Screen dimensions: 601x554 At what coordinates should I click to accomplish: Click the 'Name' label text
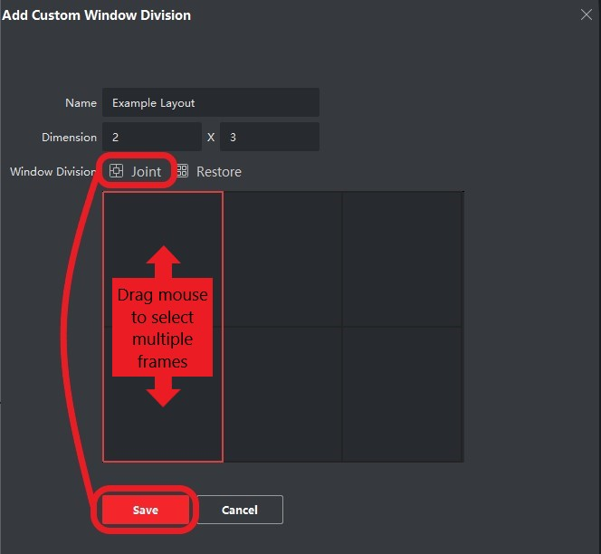[x=81, y=103]
